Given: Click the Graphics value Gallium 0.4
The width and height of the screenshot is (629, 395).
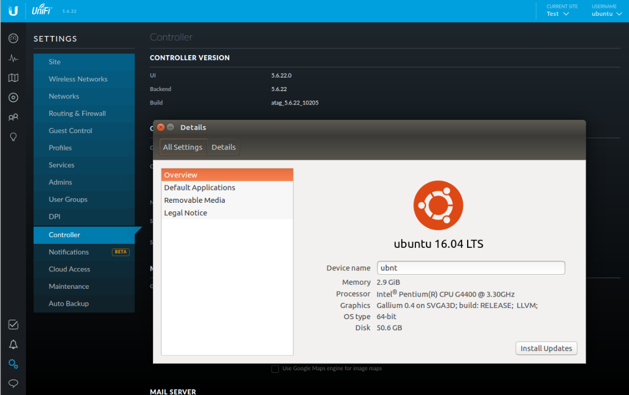Looking at the screenshot, I should click(457, 306).
